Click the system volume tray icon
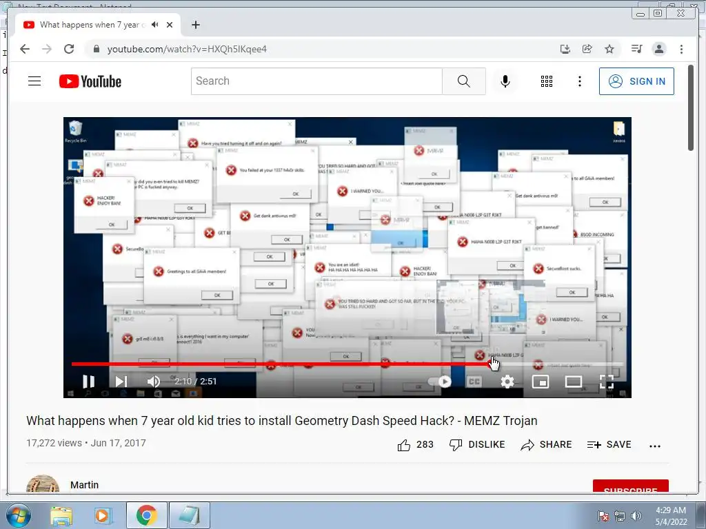The height and width of the screenshot is (529, 706). [636, 516]
